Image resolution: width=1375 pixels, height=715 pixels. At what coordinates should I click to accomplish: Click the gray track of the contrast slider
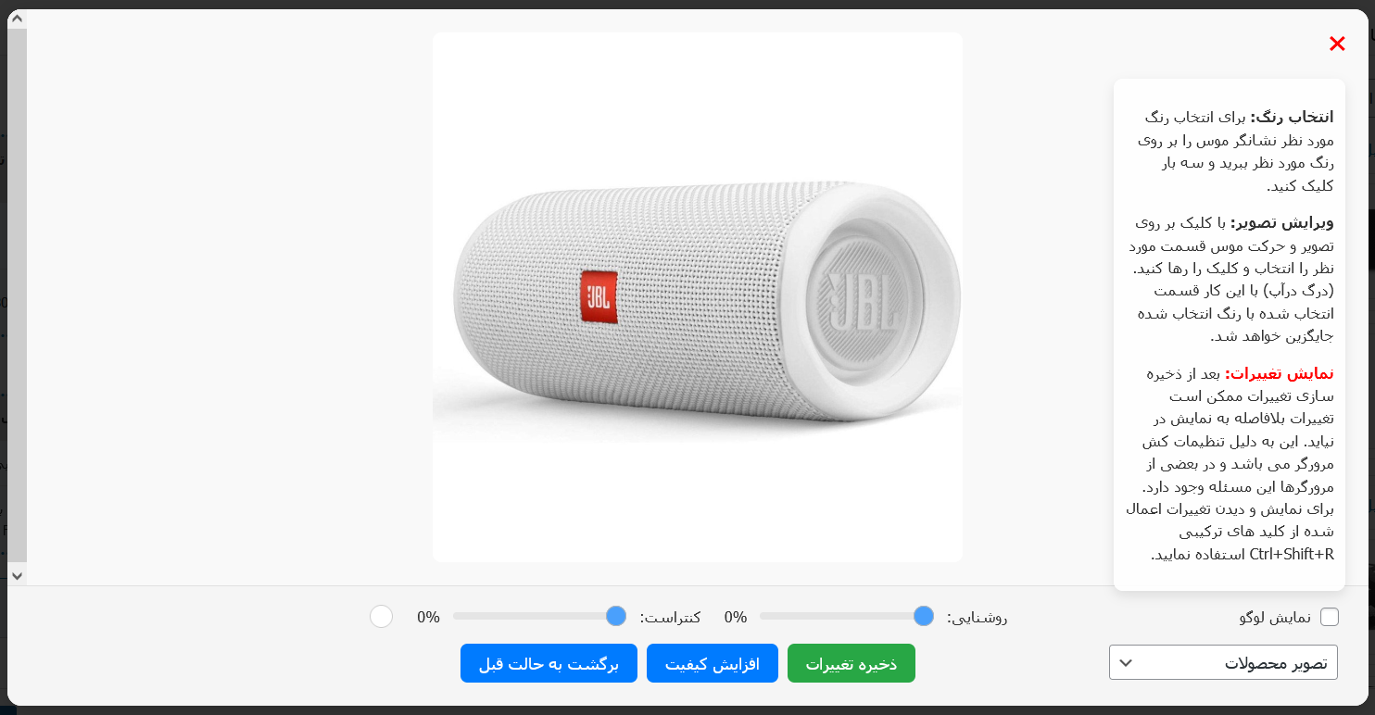(x=530, y=616)
